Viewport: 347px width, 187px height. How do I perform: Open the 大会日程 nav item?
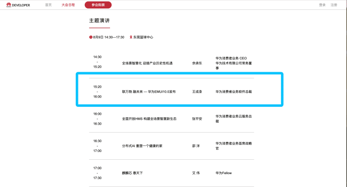click(x=68, y=5)
